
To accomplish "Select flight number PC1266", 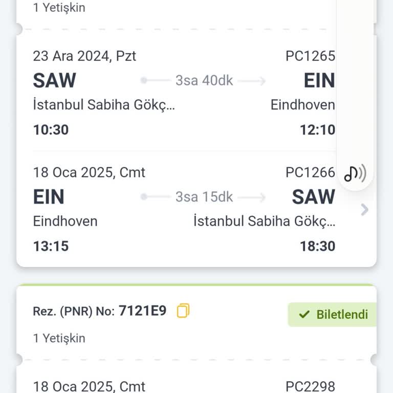I will click(x=310, y=172).
